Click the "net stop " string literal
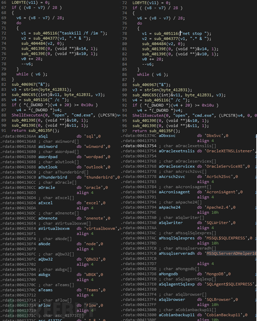The image size is (257, 321). click(x=194, y=33)
